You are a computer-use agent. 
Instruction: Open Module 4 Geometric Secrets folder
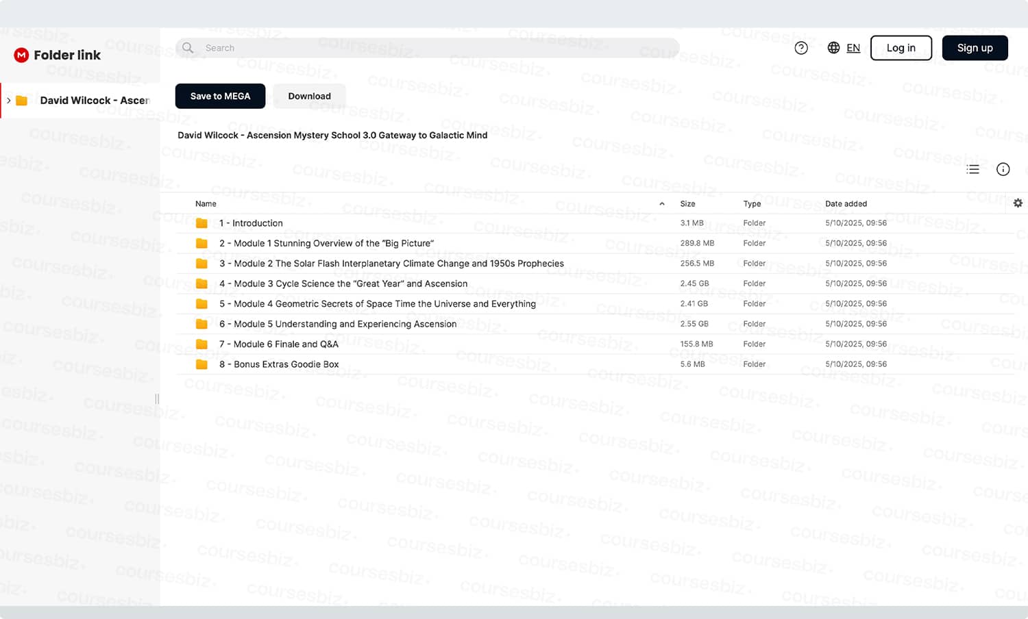(378, 304)
